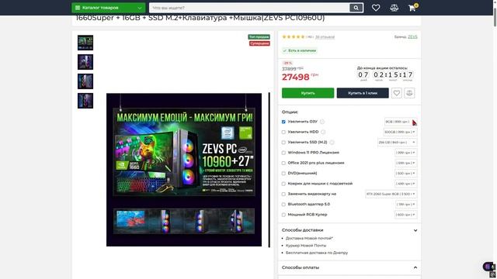This screenshot has width=497, height=279.
Task: Click the search field
Action: pos(249,8)
